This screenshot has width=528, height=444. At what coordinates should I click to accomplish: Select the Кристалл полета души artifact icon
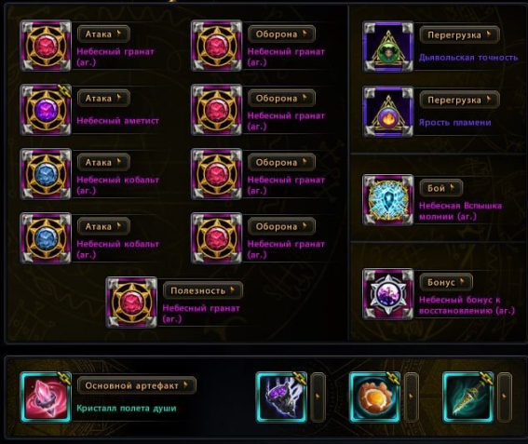(46, 397)
